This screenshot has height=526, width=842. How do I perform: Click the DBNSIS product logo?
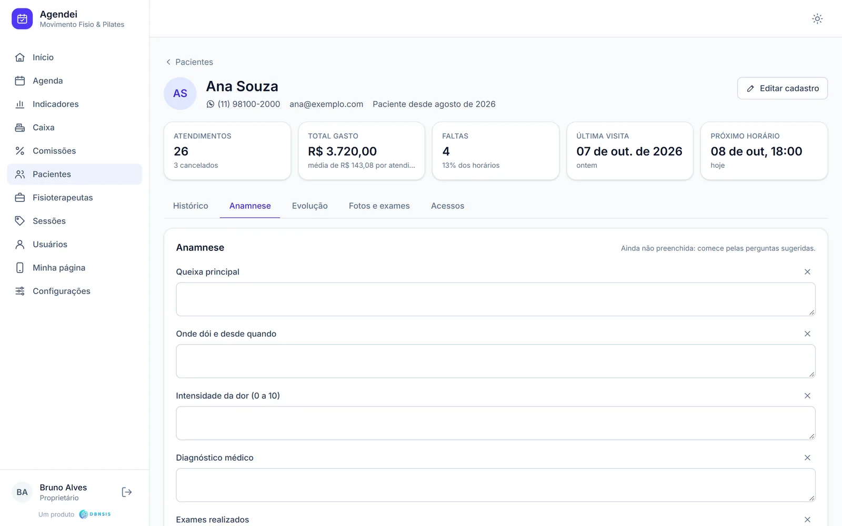[95, 514]
